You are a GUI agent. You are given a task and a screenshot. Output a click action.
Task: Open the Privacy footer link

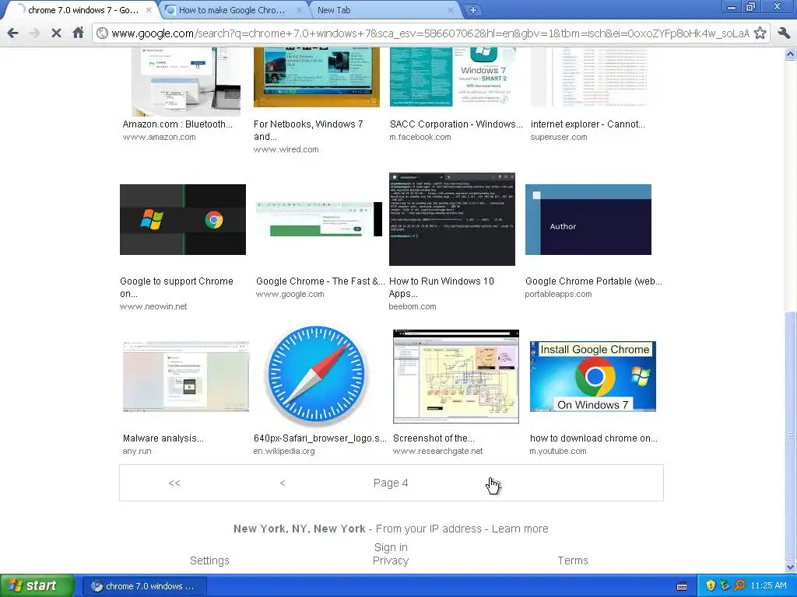391,560
